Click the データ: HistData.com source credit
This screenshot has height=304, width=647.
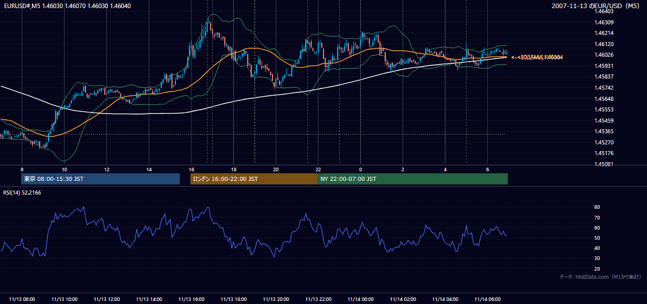pyautogui.click(x=600, y=277)
